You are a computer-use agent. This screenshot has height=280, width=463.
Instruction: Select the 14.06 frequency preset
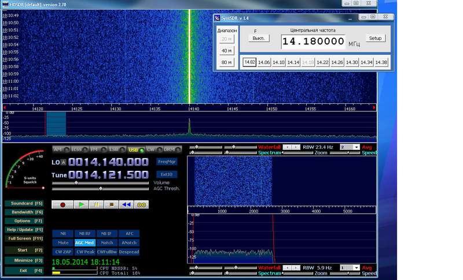point(264,62)
